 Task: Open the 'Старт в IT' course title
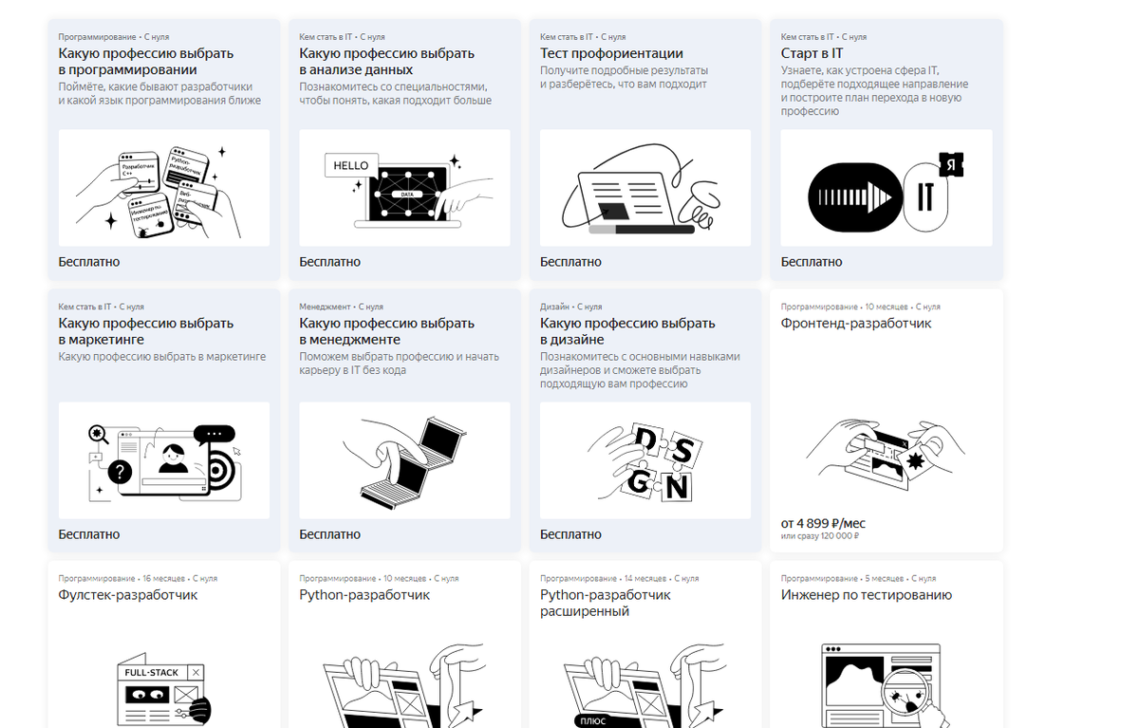click(x=812, y=54)
